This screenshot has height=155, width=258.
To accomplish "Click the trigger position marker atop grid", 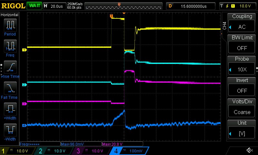I will point(124,13).
